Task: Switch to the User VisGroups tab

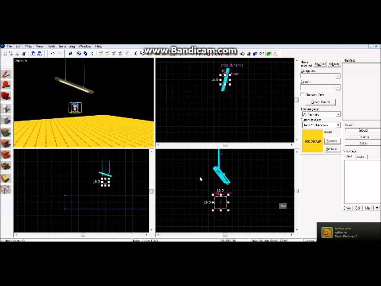Action: [x=349, y=157]
